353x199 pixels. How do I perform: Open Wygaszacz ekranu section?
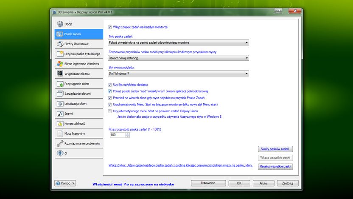tap(79, 74)
